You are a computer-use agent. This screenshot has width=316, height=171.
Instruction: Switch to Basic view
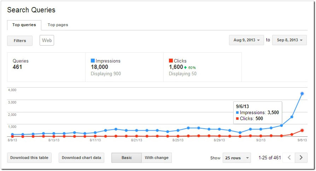[127, 158]
